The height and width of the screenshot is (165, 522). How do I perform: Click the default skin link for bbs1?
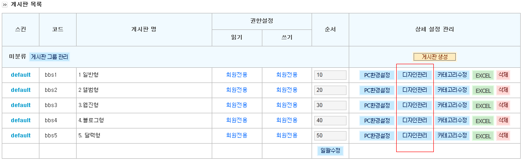click(x=21, y=75)
